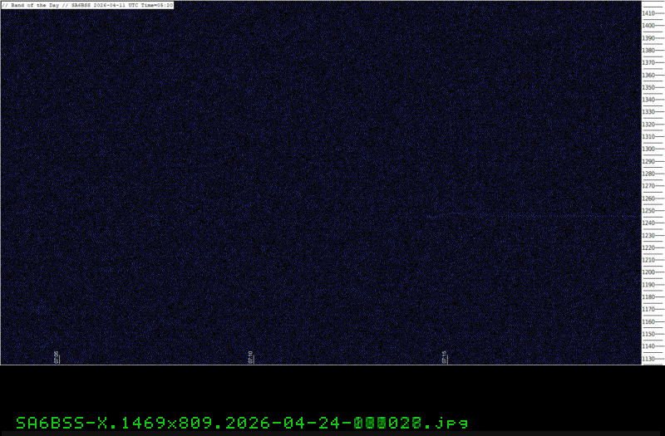Click the 1150 frequency scale label
665x436 pixels.
(648, 334)
